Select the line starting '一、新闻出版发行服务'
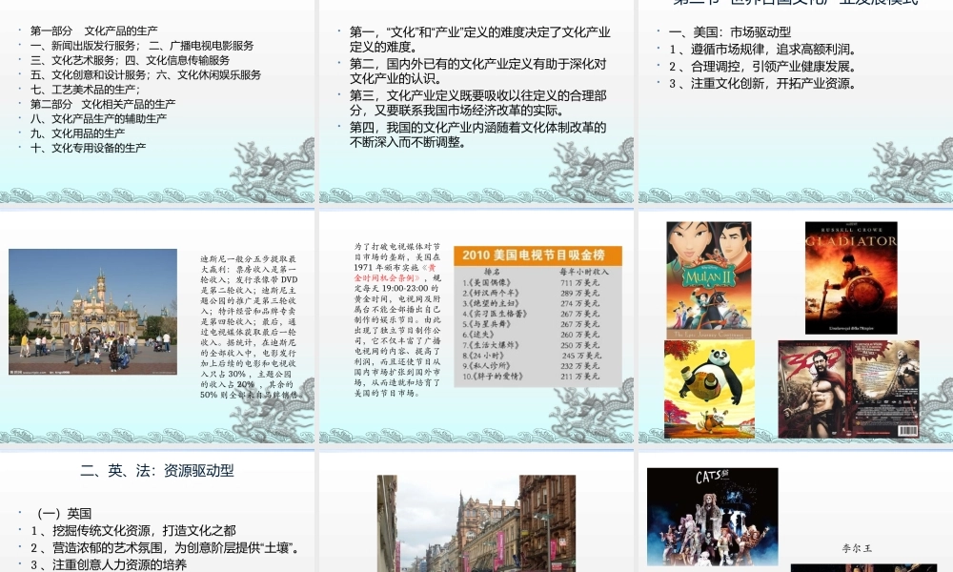This screenshot has height=572, width=953. [x=142, y=46]
